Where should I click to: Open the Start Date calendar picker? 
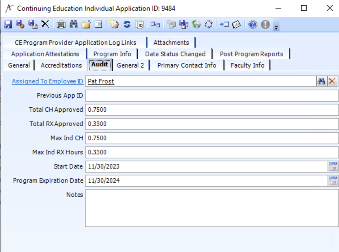tap(333, 167)
